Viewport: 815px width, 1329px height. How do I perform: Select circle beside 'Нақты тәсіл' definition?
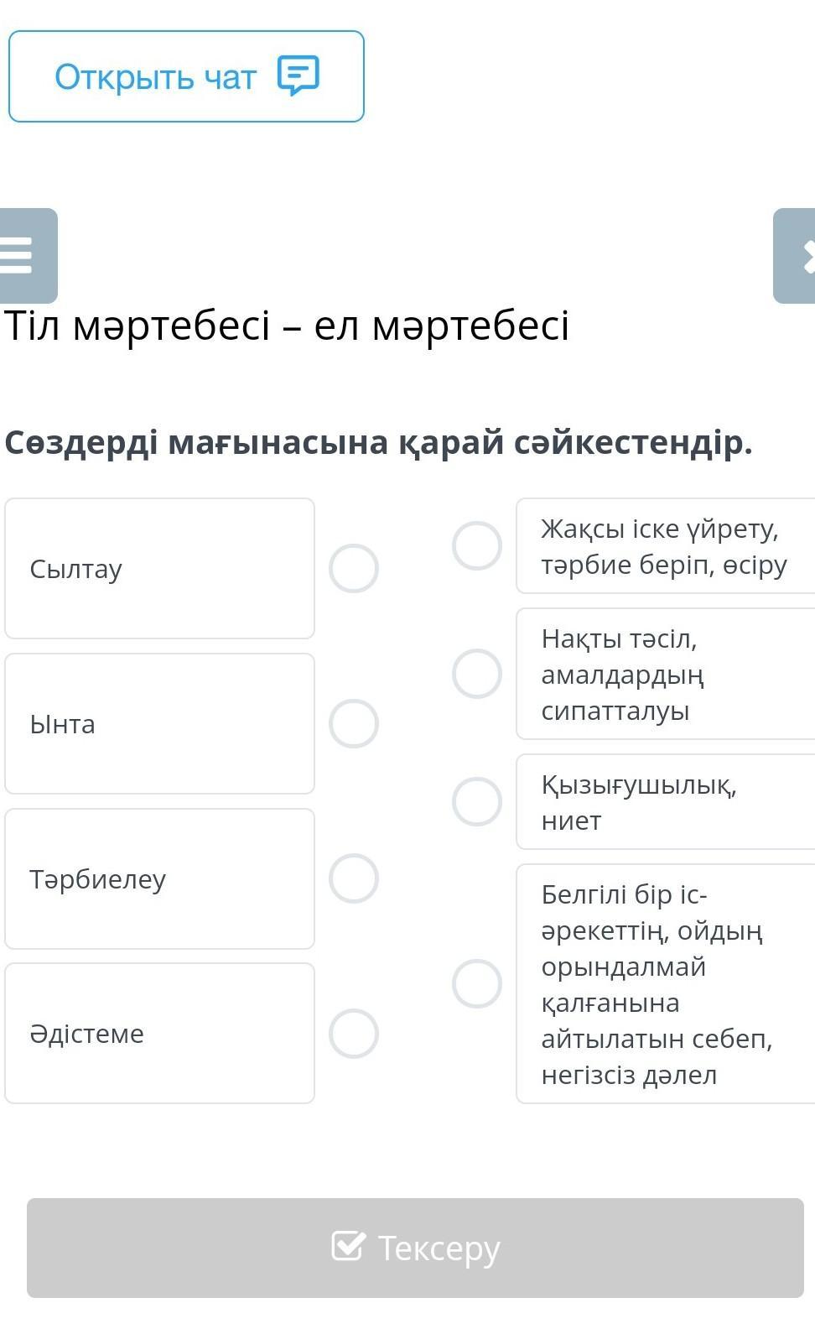[x=477, y=674]
